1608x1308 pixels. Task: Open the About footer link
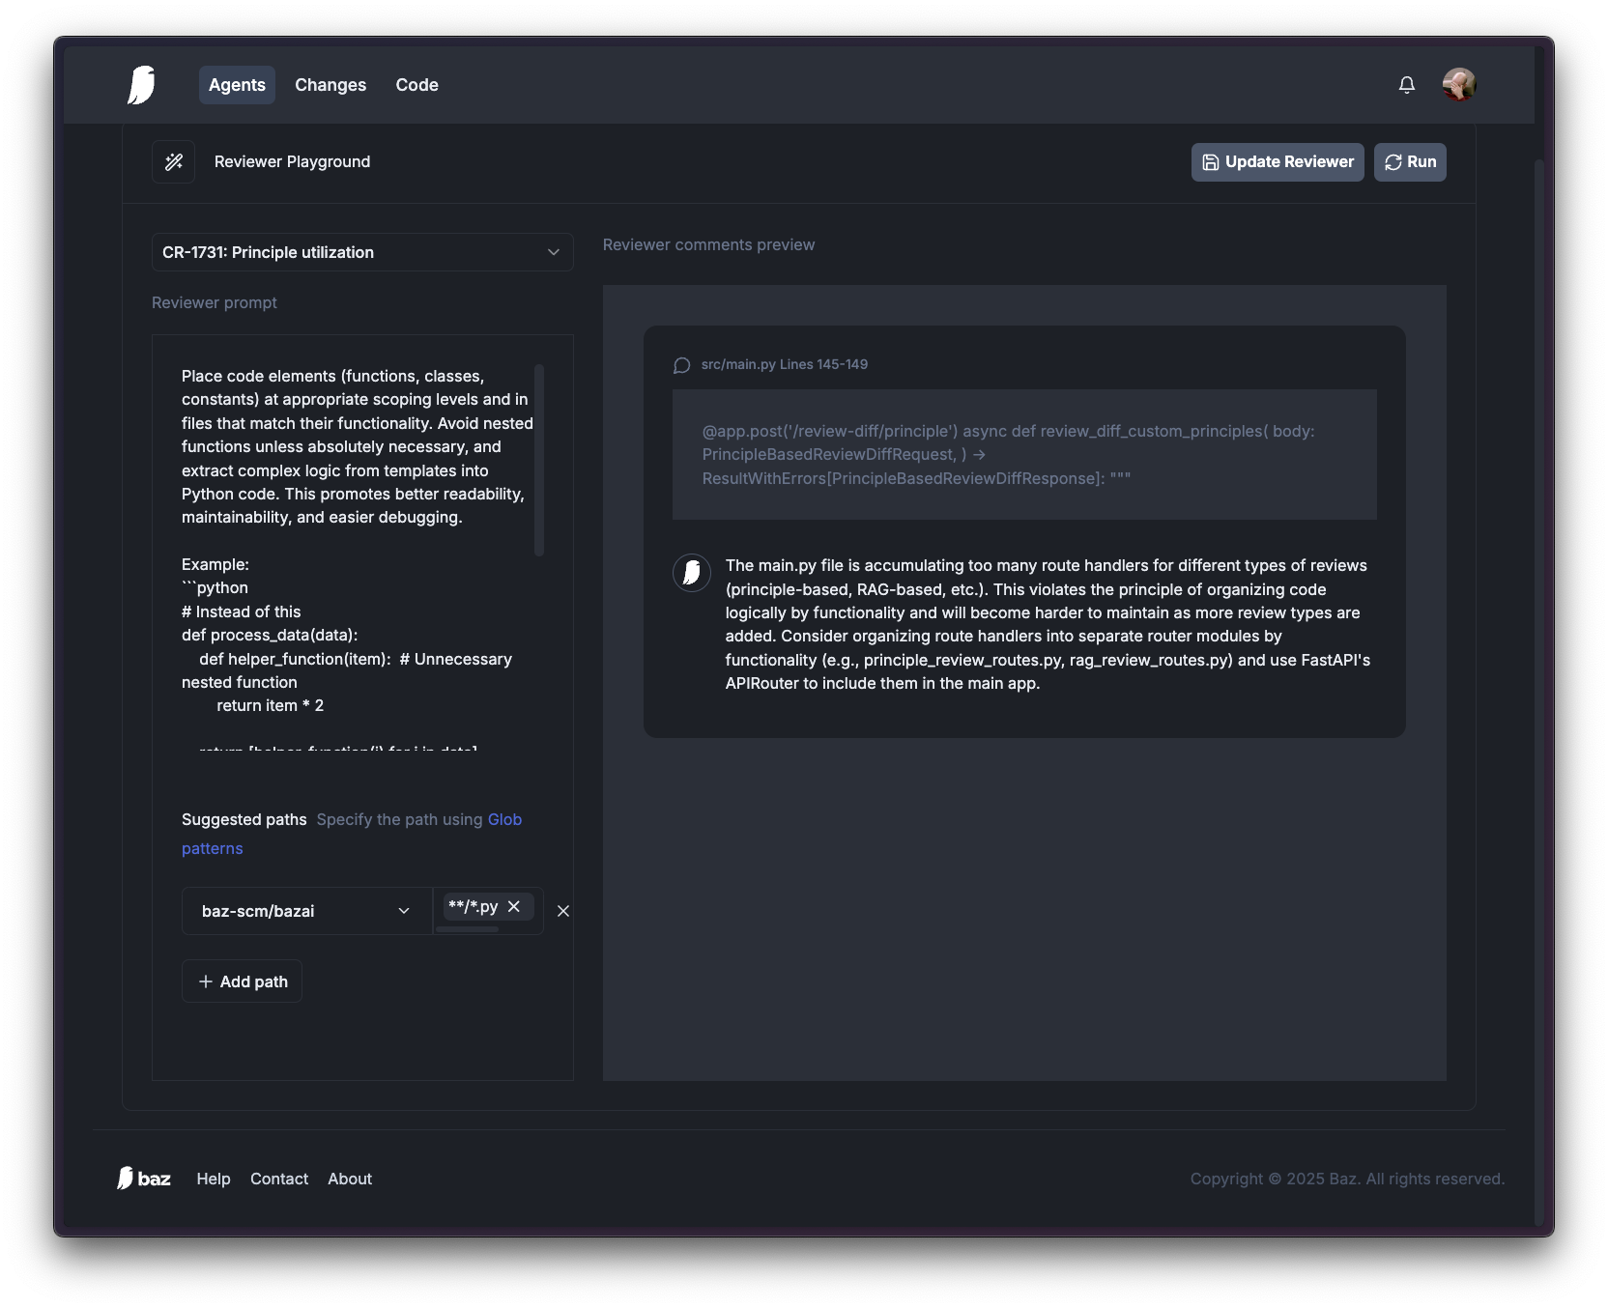click(350, 1179)
